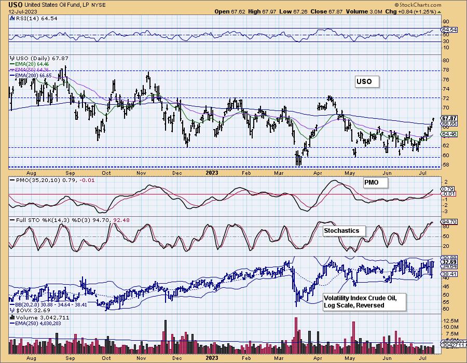Click the 32.69 OVX value tag on right axis
Screen dimensions: 467x363
click(x=450, y=262)
